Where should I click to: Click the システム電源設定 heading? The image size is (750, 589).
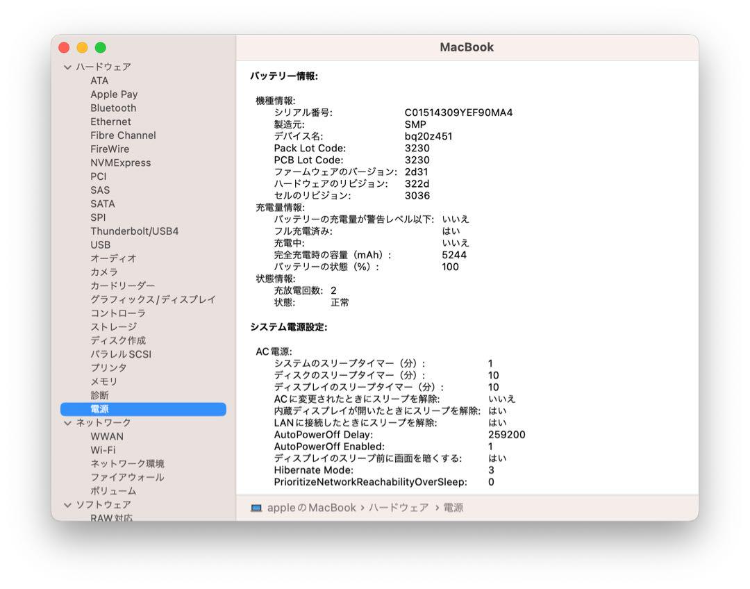tap(289, 327)
